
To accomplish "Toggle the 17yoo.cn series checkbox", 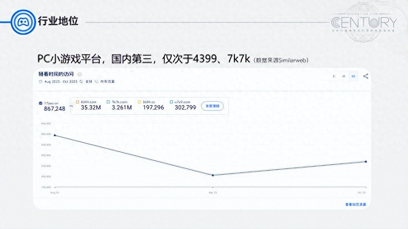I will pyautogui.click(x=40, y=103).
